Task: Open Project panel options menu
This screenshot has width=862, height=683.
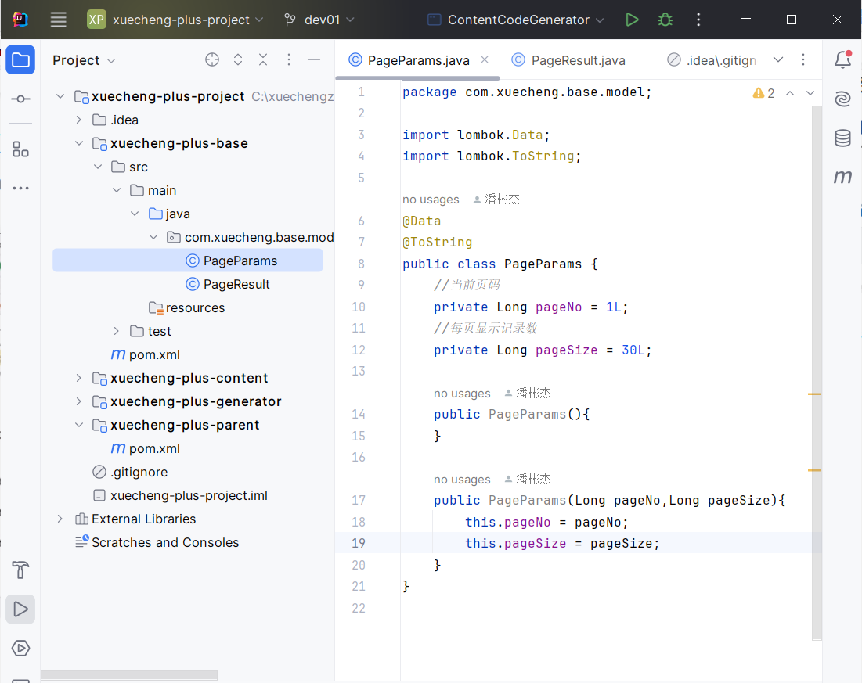Action: 289,60
